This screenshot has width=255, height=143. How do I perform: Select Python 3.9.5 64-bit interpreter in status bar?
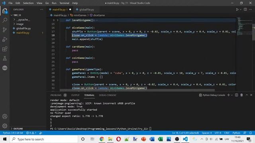[x=13, y=133]
